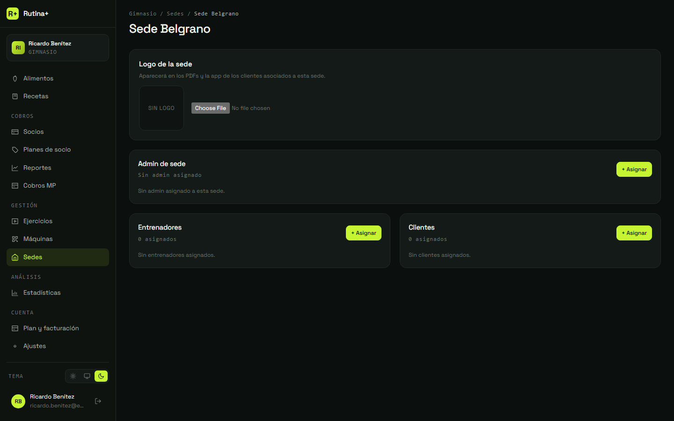Assign an admin de sede

coord(634,169)
